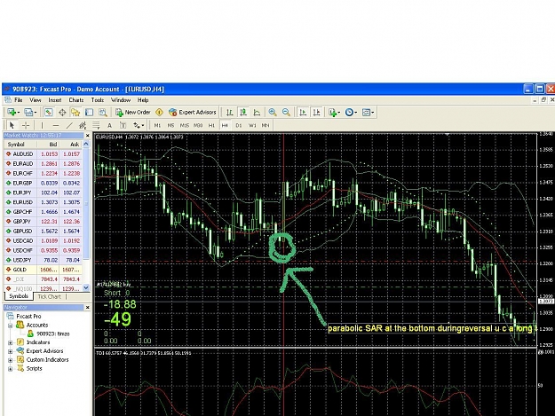Open the Window menu
The image size is (555, 416).
[121, 100]
